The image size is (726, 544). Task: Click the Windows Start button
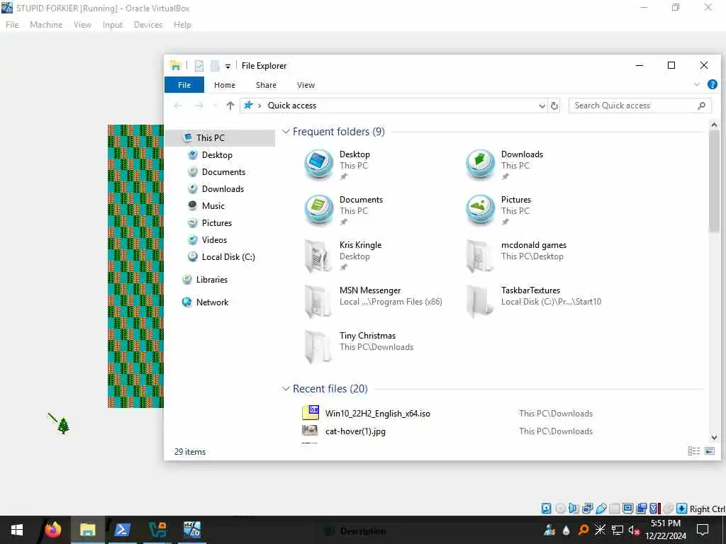click(17, 530)
